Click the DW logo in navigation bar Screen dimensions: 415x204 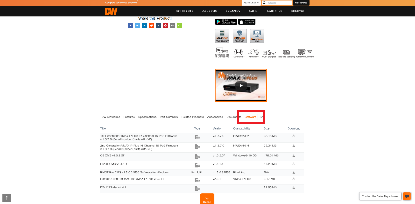tap(111, 11)
